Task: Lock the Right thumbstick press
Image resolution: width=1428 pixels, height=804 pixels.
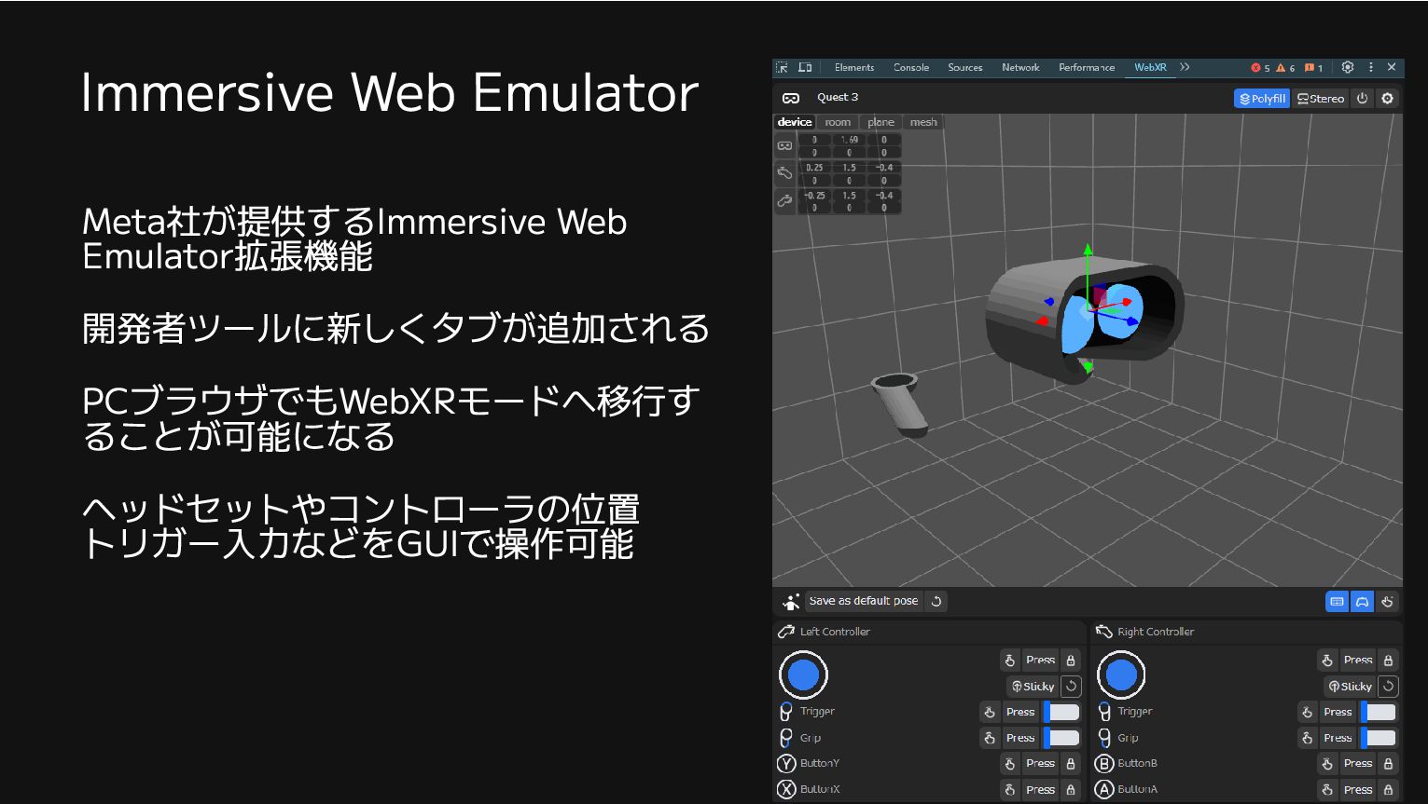Action: [x=1389, y=660]
